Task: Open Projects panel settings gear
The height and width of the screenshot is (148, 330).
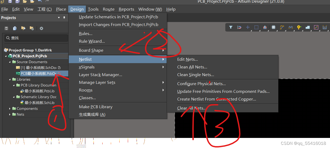Action: (x=41, y=28)
